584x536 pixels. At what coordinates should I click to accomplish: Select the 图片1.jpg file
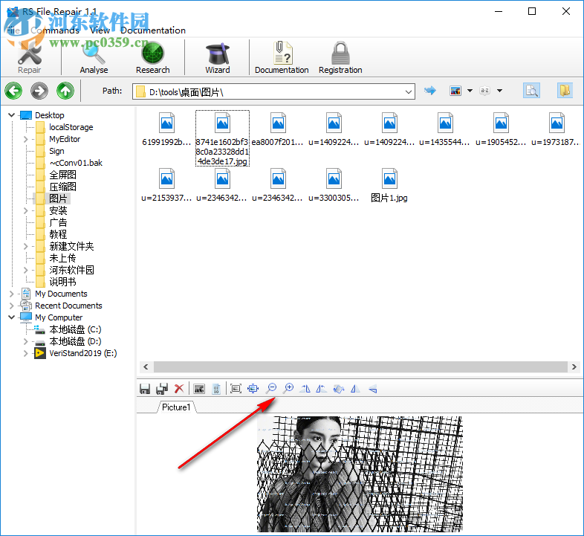point(389,185)
